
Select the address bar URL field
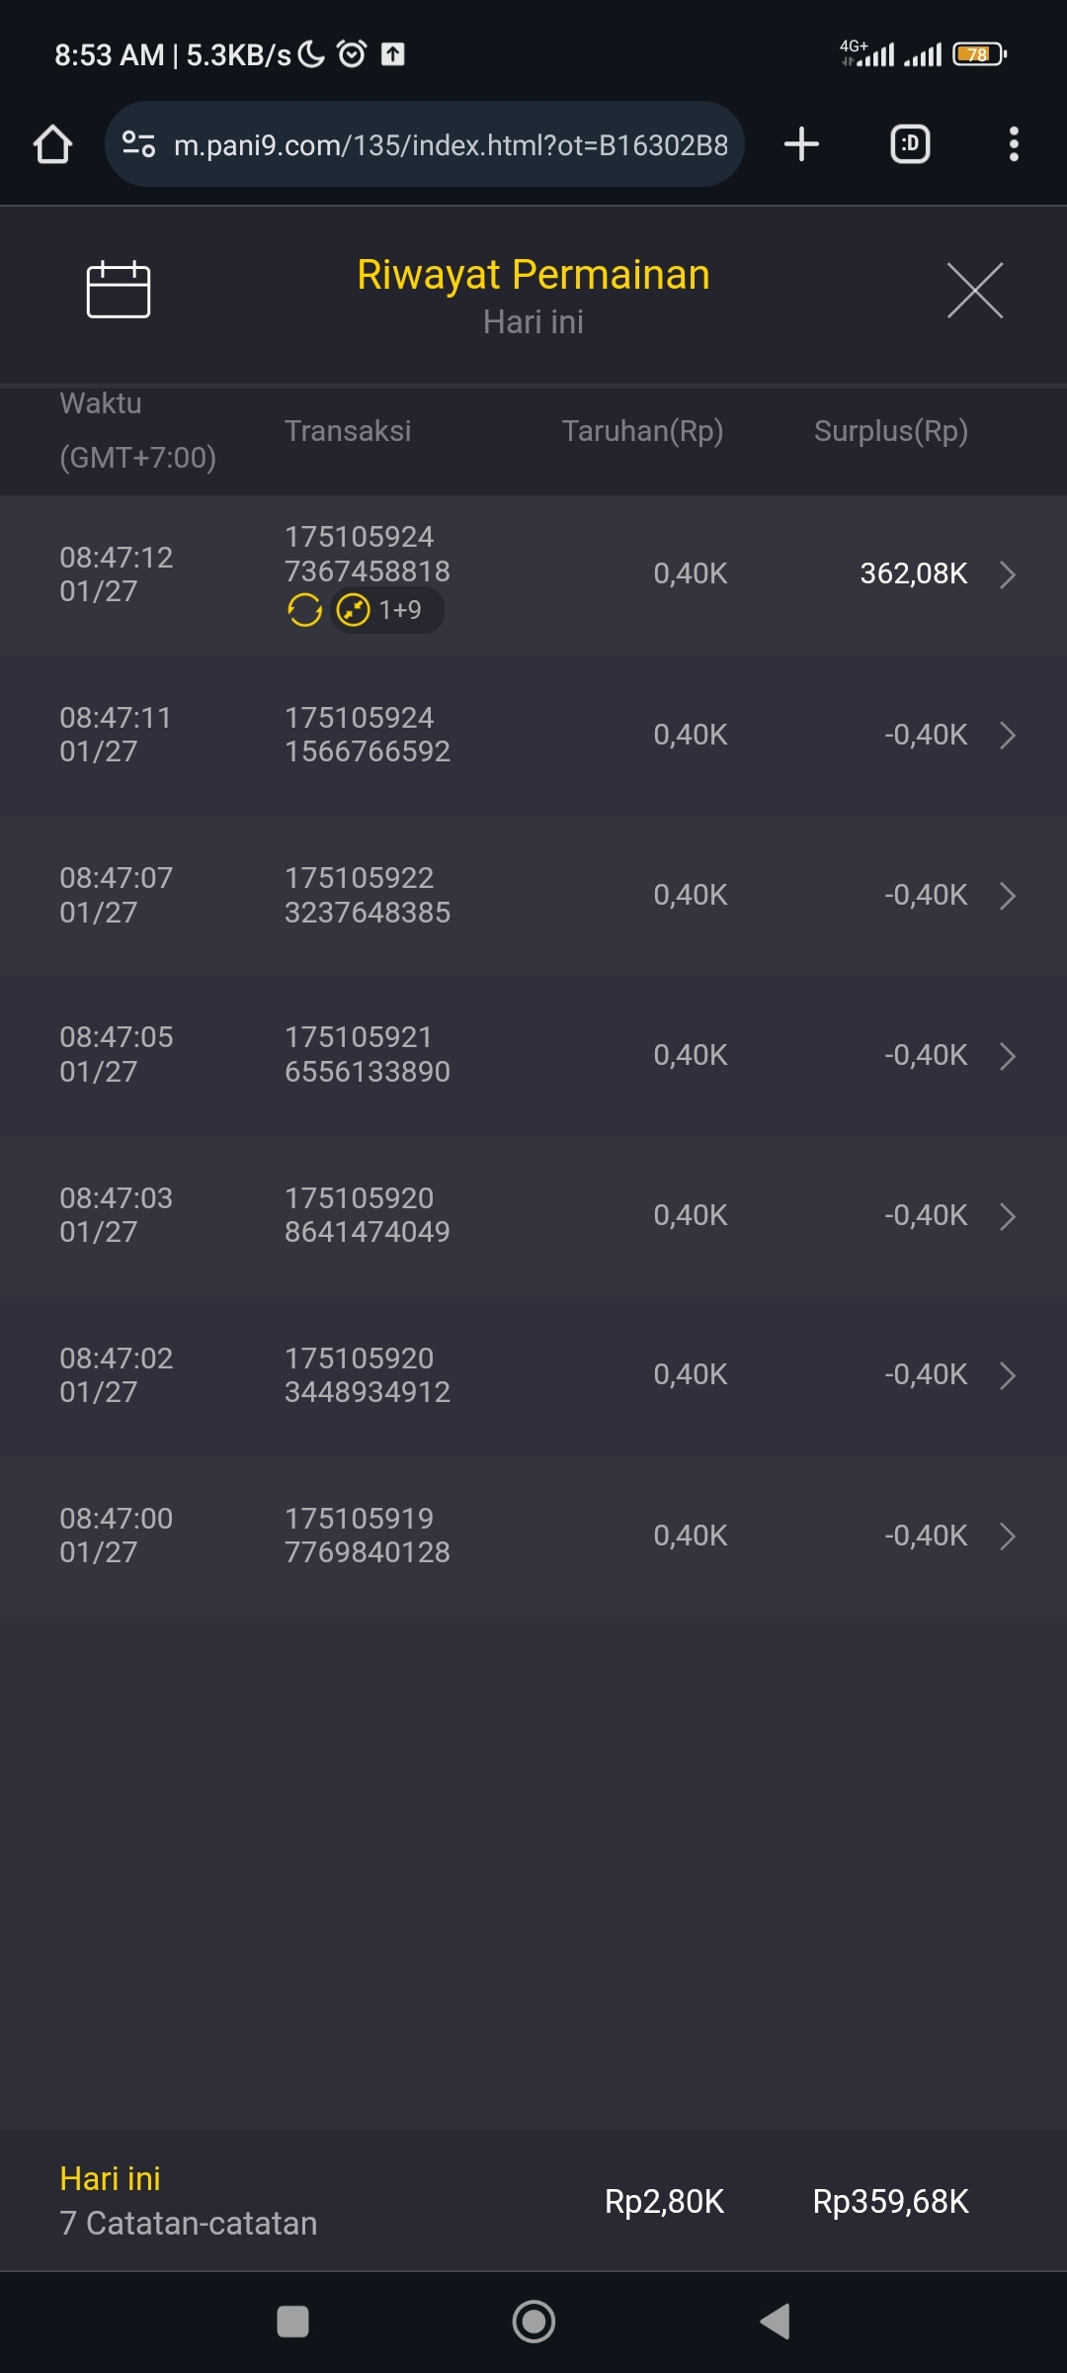(x=451, y=145)
